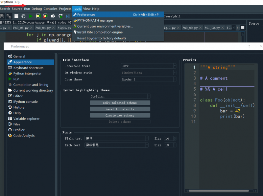263x196 pixels.
Task: Go to Keyboard shortcuts settings
Action: (x=28, y=68)
